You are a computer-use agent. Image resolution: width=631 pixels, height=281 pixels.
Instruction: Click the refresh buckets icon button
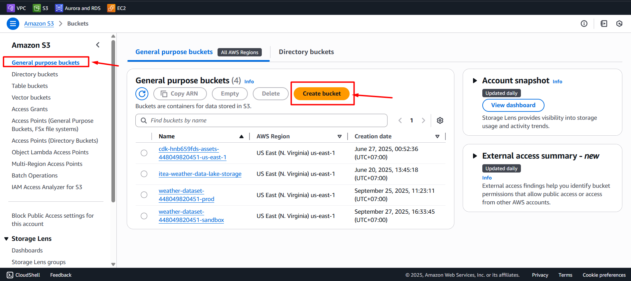pos(142,94)
